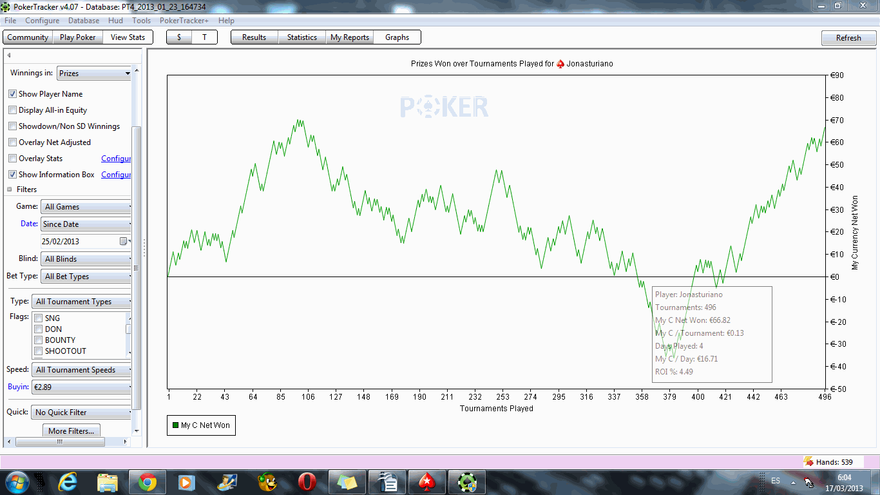The image size is (880, 495).
Task: Open the Game All Games dropdown
Action: pyautogui.click(x=86, y=207)
